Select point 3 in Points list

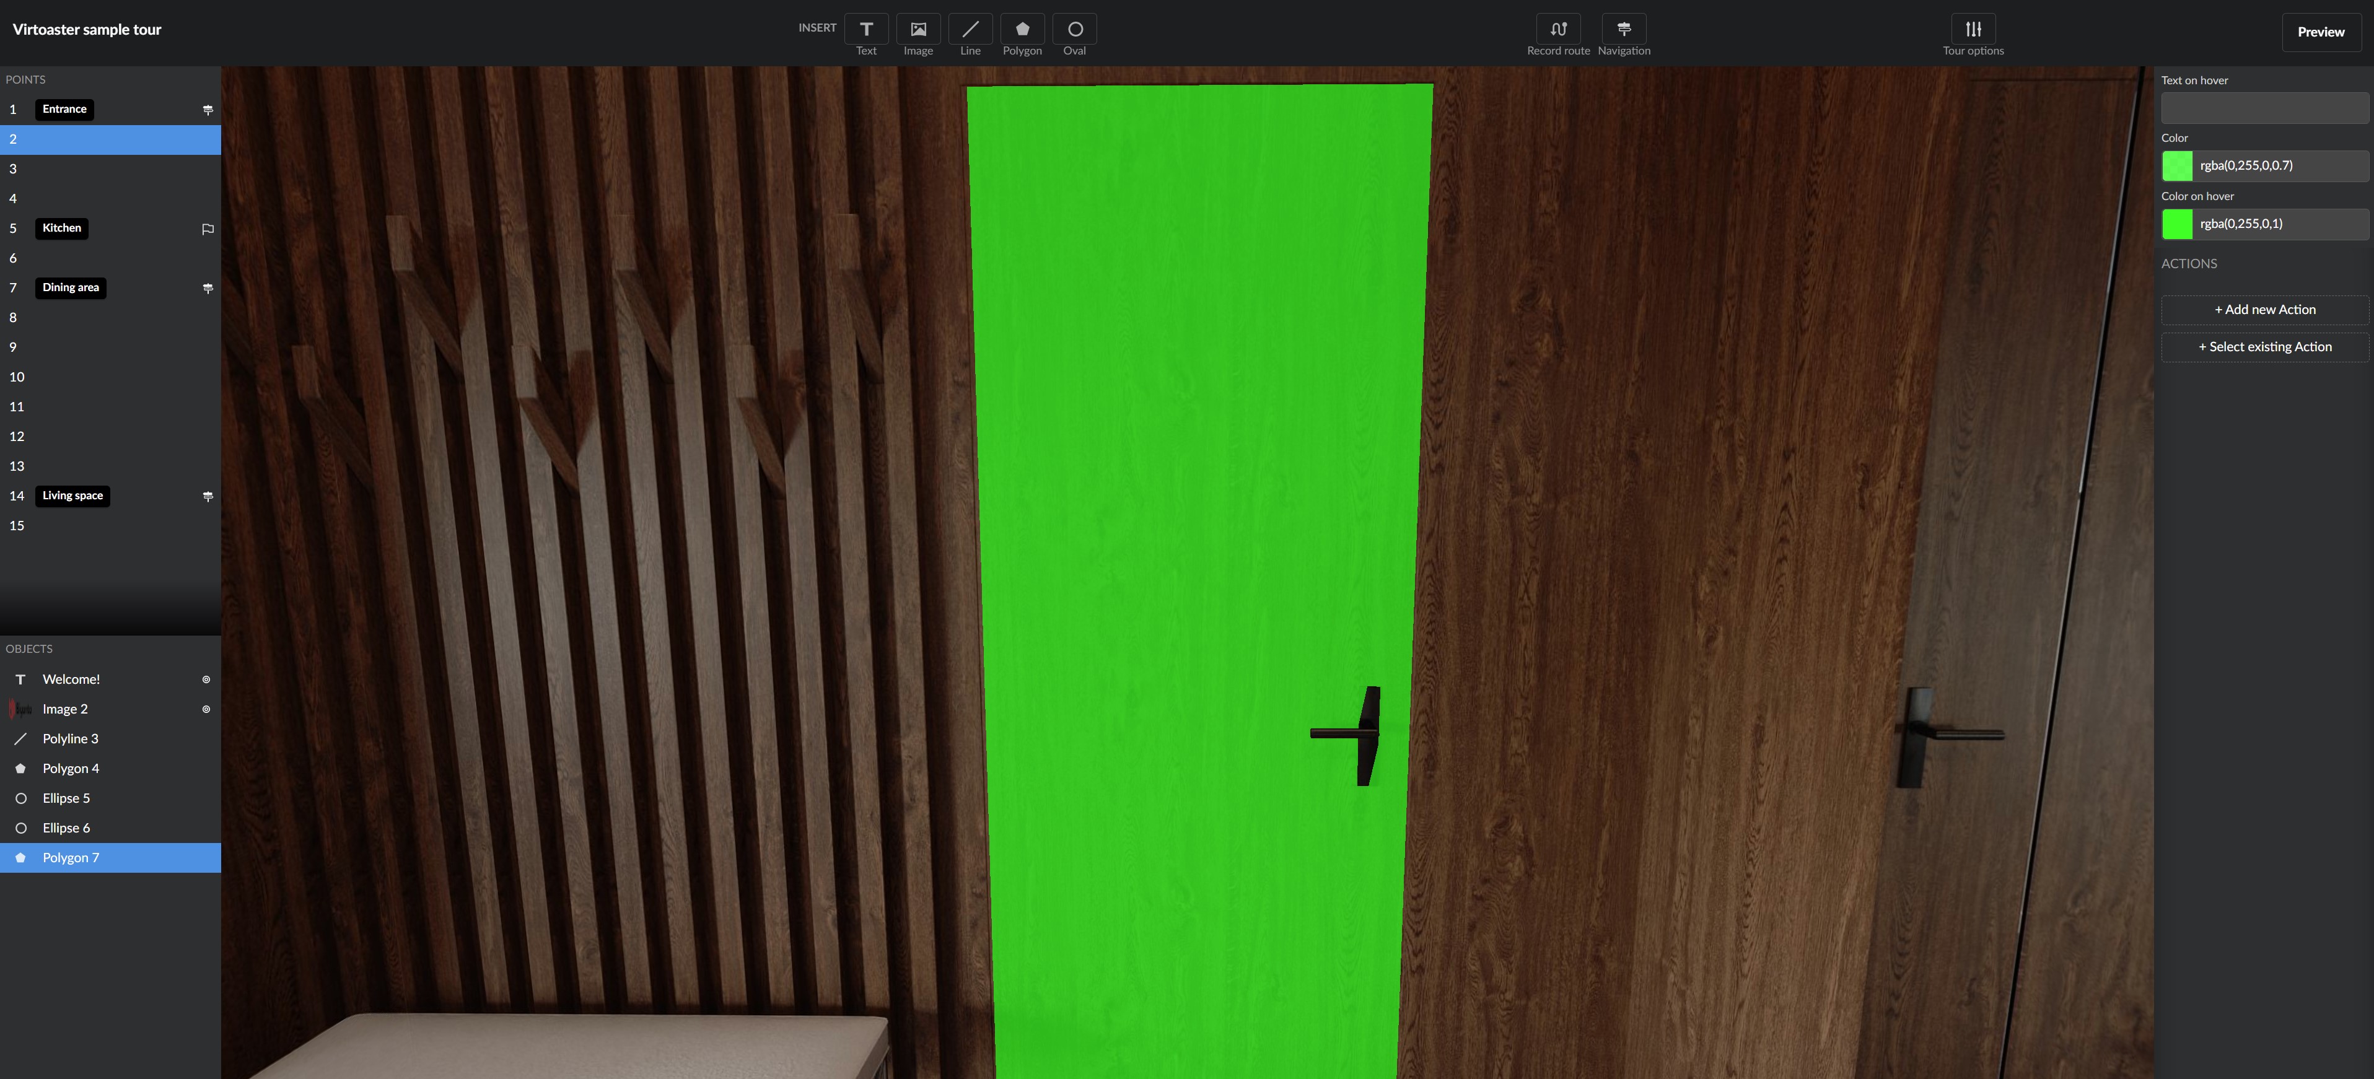111,168
